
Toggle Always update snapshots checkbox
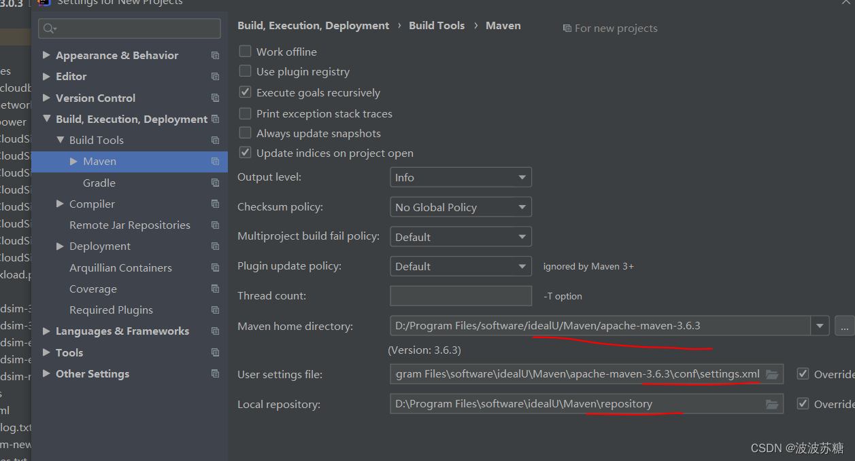246,133
